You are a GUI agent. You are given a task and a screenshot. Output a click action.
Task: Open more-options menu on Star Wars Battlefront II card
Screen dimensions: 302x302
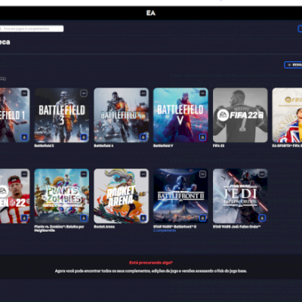tap(202, 174)
